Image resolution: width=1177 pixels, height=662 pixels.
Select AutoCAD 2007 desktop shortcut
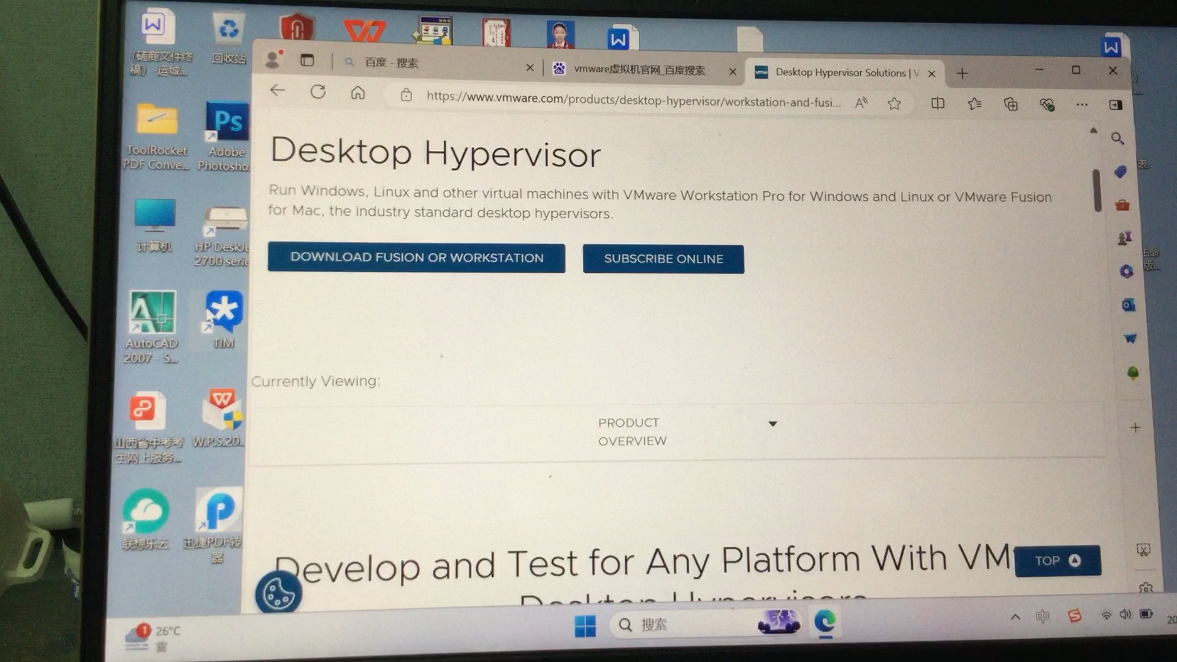point(152,327)
